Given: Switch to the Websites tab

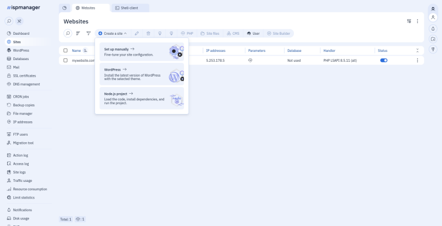Looking at the screenshot, I should 91,8.
